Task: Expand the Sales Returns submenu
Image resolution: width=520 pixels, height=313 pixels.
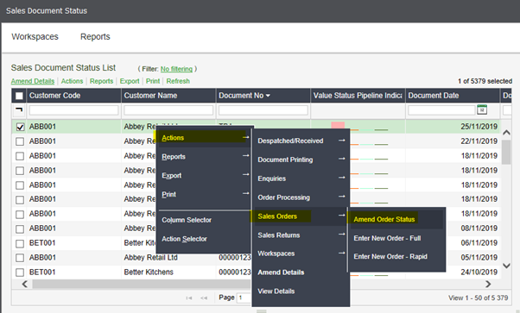Action: (x=301, y=235)
